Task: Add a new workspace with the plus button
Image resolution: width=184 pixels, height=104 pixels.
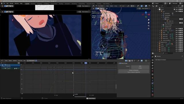Action: pos(111,4)
